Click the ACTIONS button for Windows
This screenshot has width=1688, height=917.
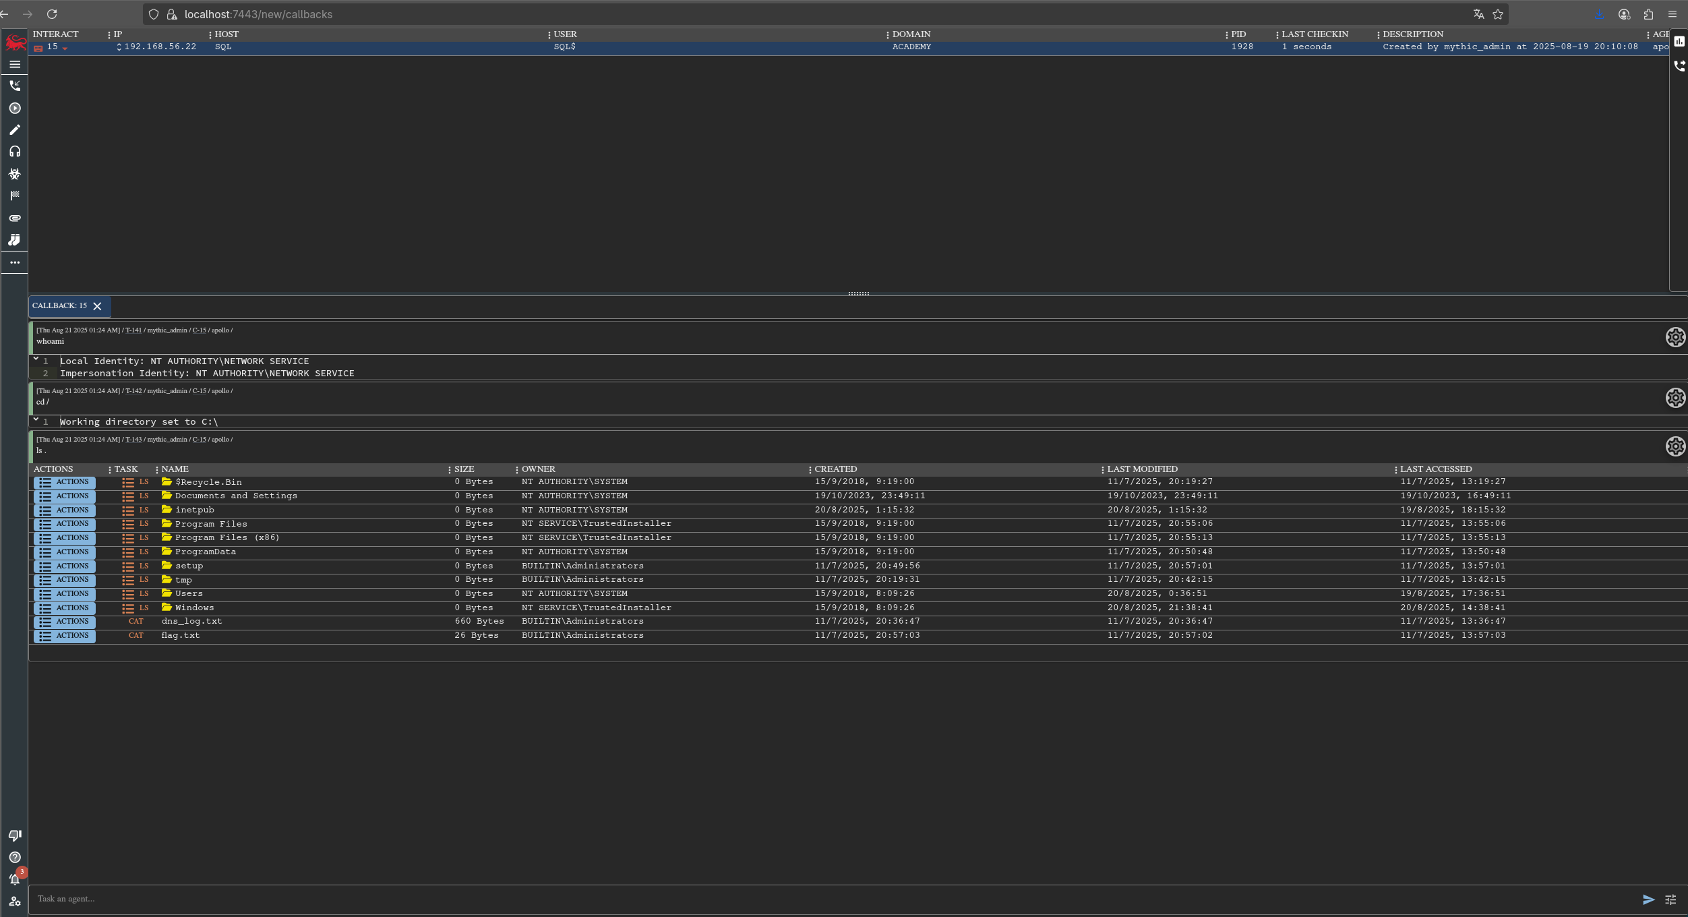coord(65,608)
